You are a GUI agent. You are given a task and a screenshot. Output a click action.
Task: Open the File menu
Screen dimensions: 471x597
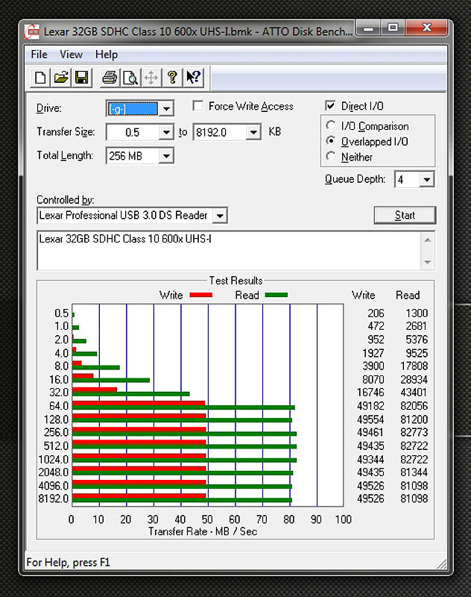click(39, 54)
